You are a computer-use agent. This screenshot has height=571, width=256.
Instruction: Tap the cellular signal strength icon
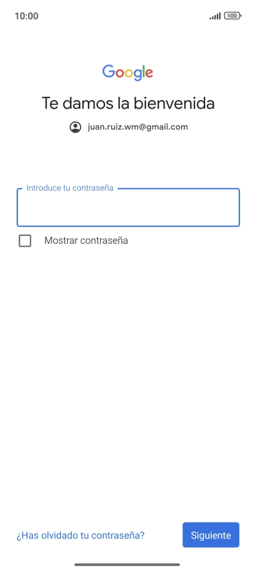215,16
